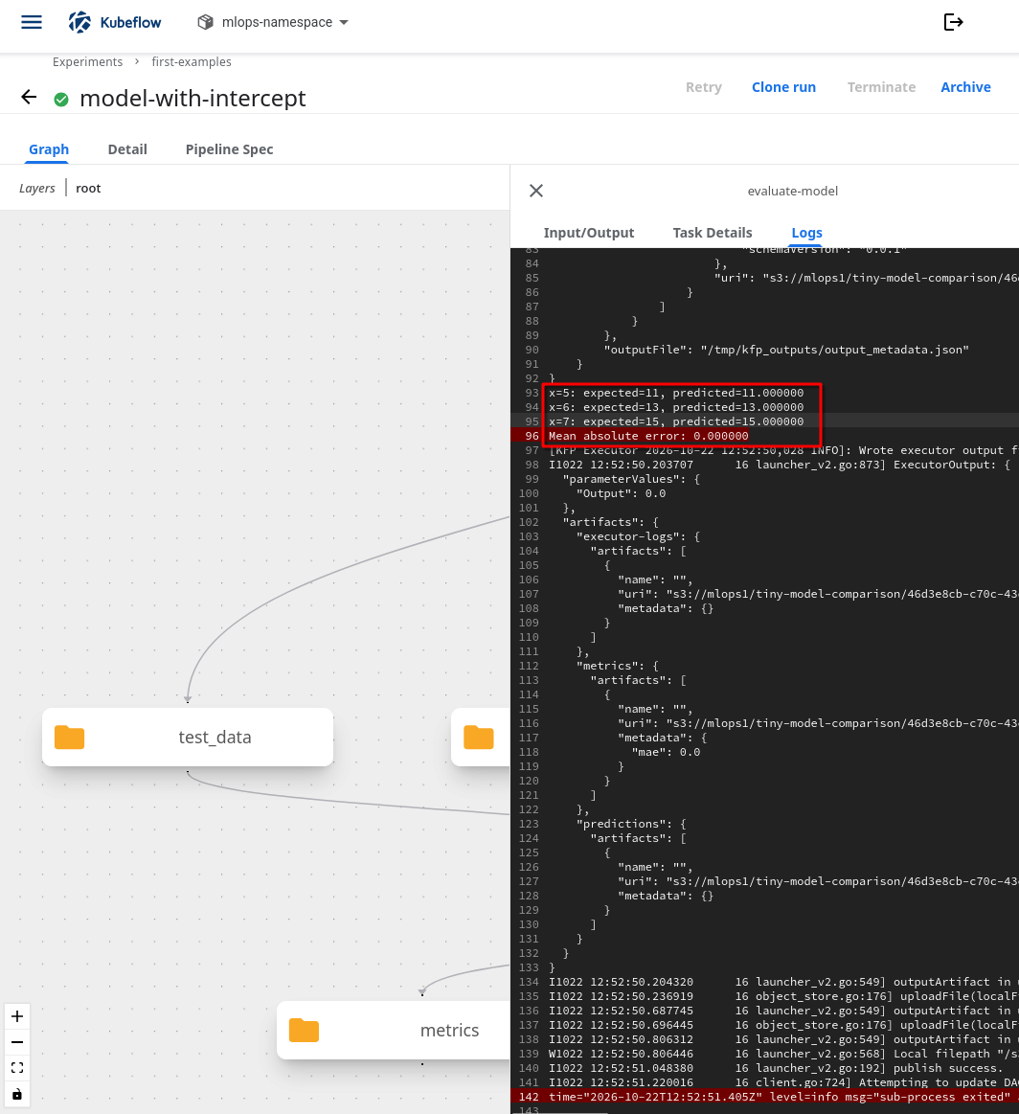This screenshot has width=1019, height=1114.
Task: Open first-examples breadcrumb link
Action: [x=191, y=62]
